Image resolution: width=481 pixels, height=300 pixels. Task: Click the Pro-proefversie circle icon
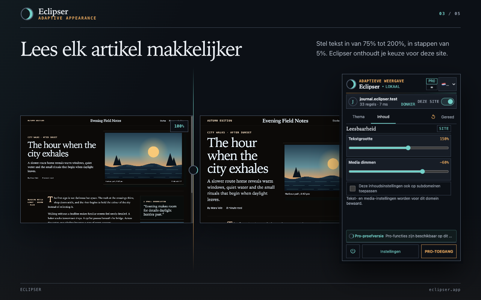[351, 236]
